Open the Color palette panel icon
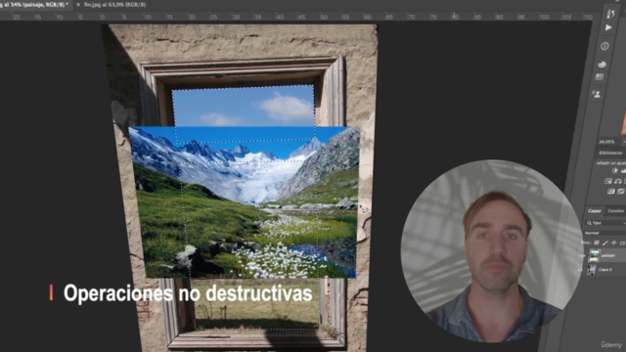The height and width of the screenshot is (352, 626). [x=603, y=64]
